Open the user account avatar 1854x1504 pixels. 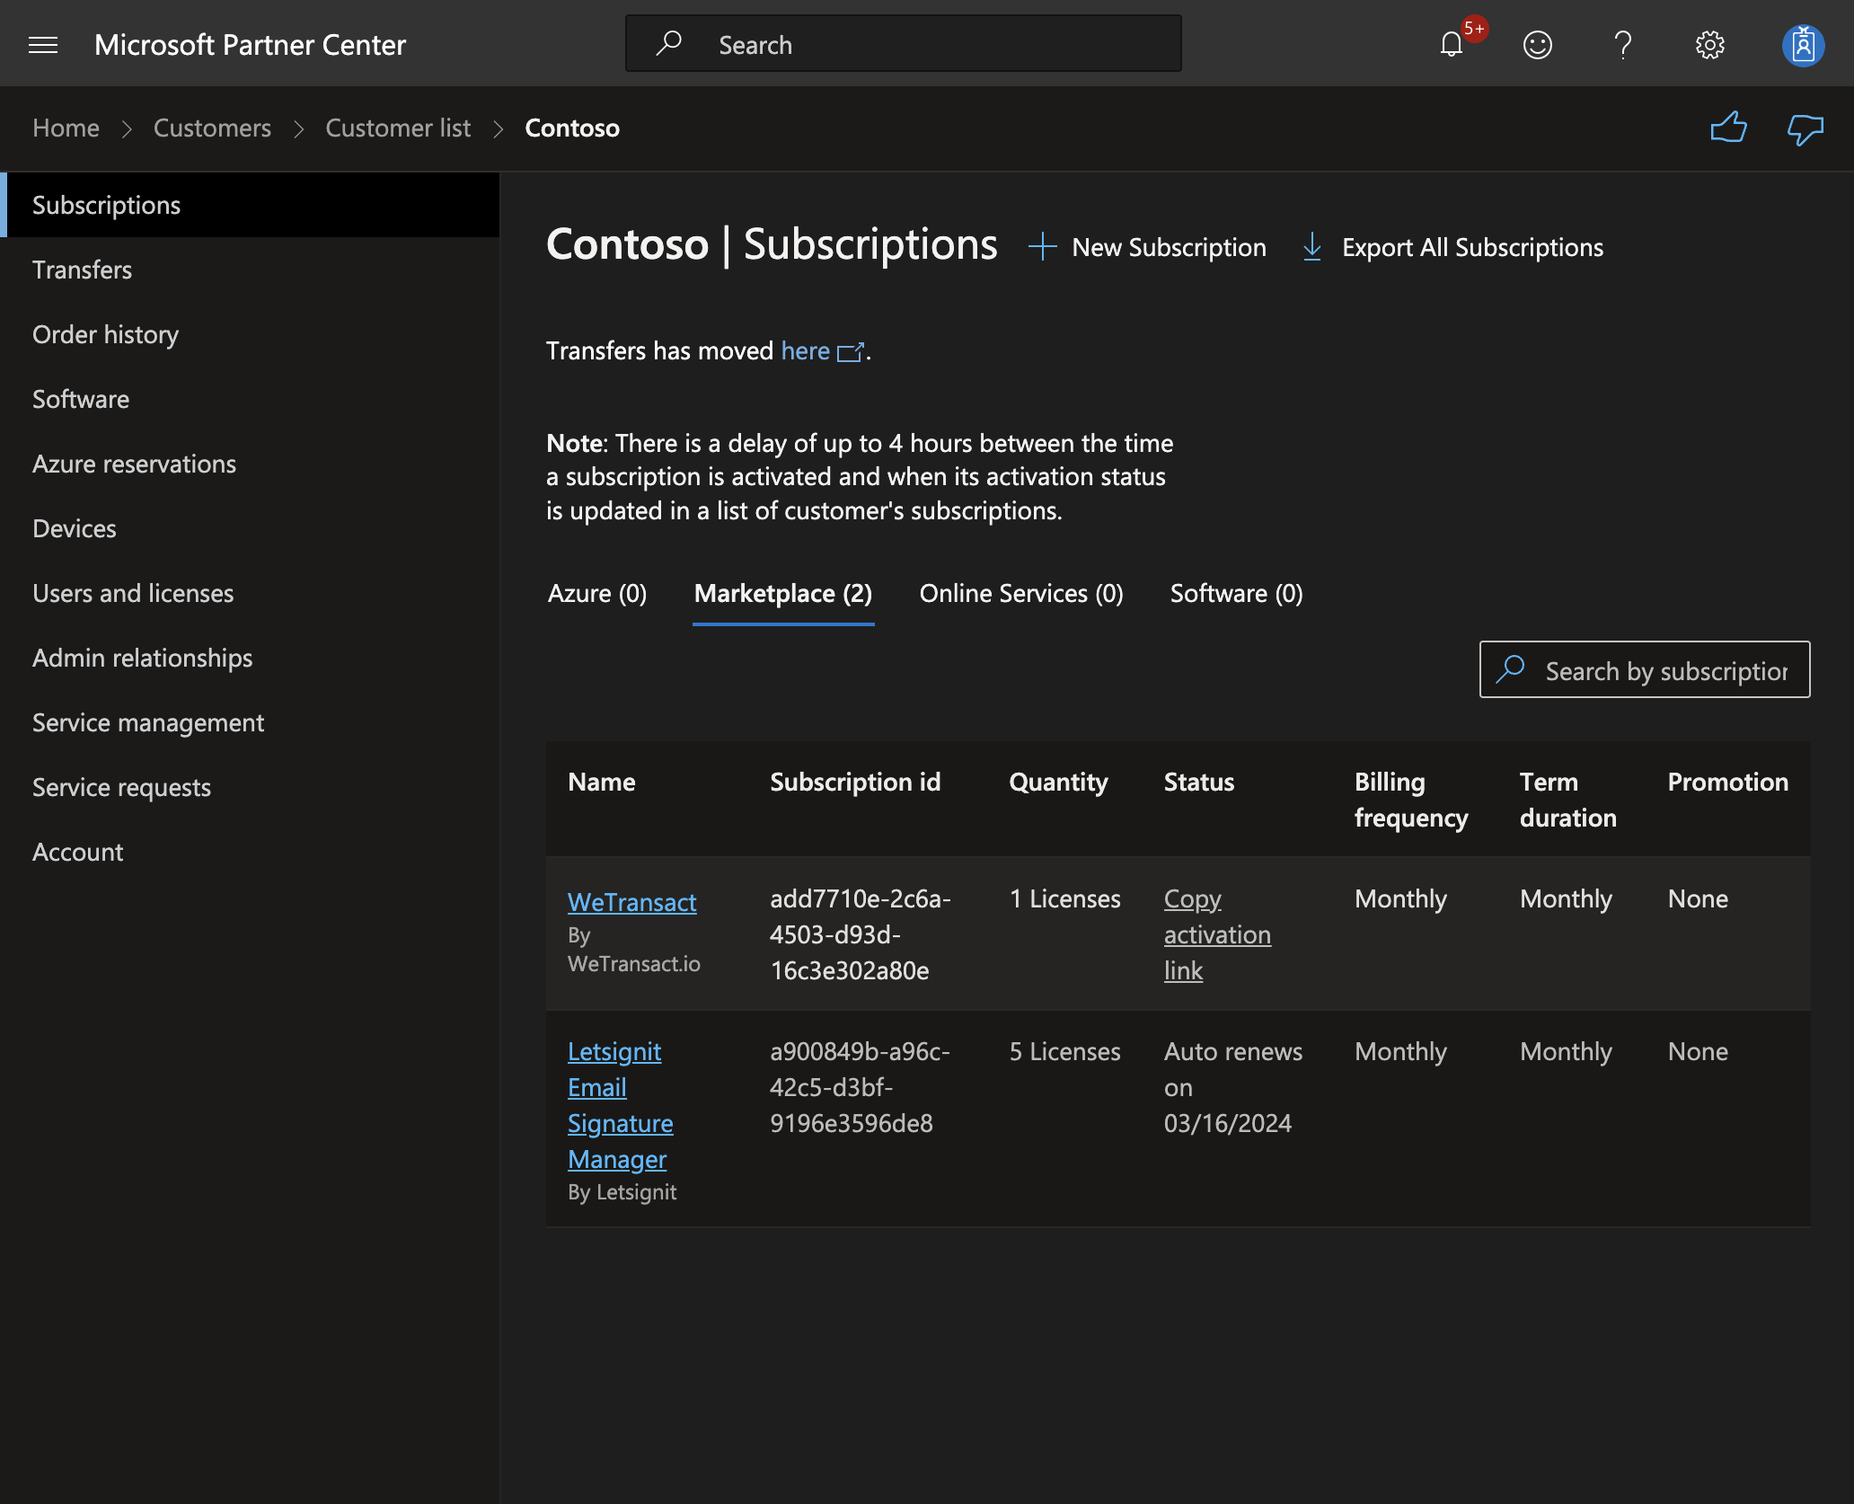pos(1803,45)
